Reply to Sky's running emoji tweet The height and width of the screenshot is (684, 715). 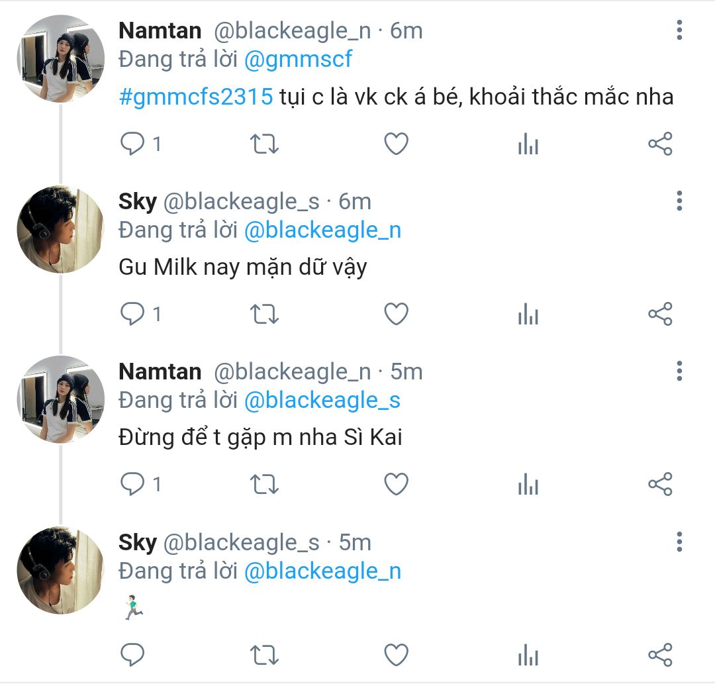(132, 655)
